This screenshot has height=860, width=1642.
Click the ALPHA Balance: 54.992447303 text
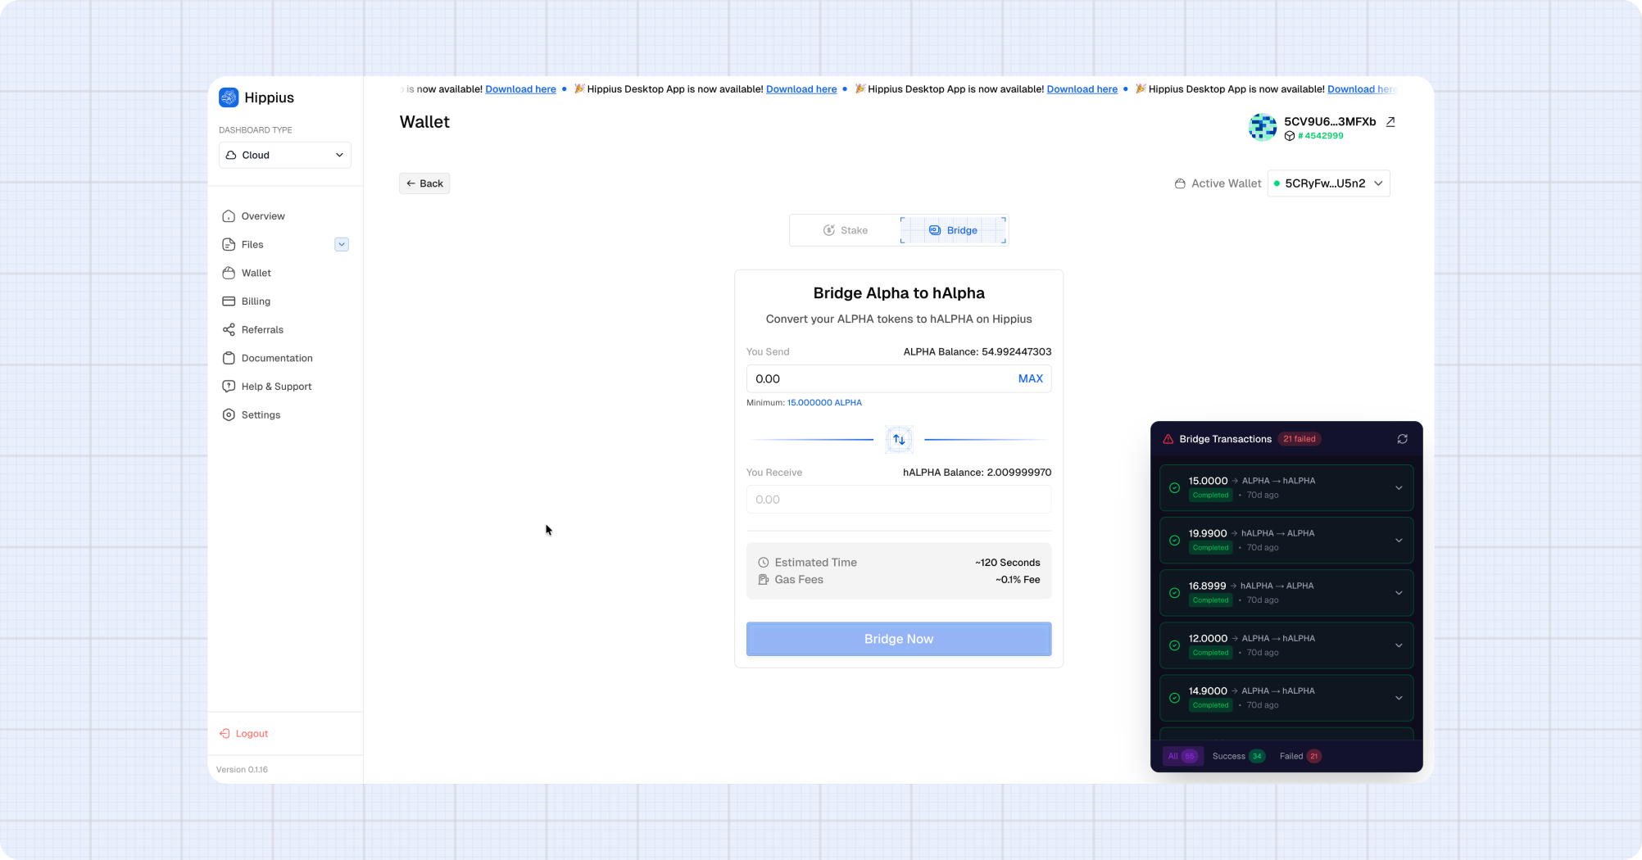977,352
